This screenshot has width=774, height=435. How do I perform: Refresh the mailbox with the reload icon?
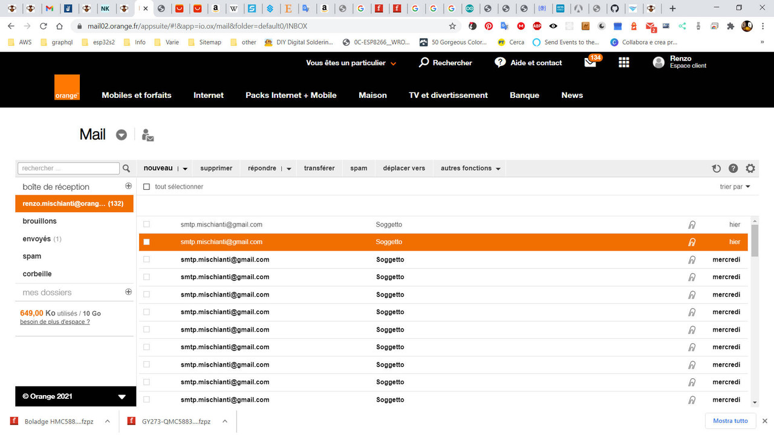[716, 169]
